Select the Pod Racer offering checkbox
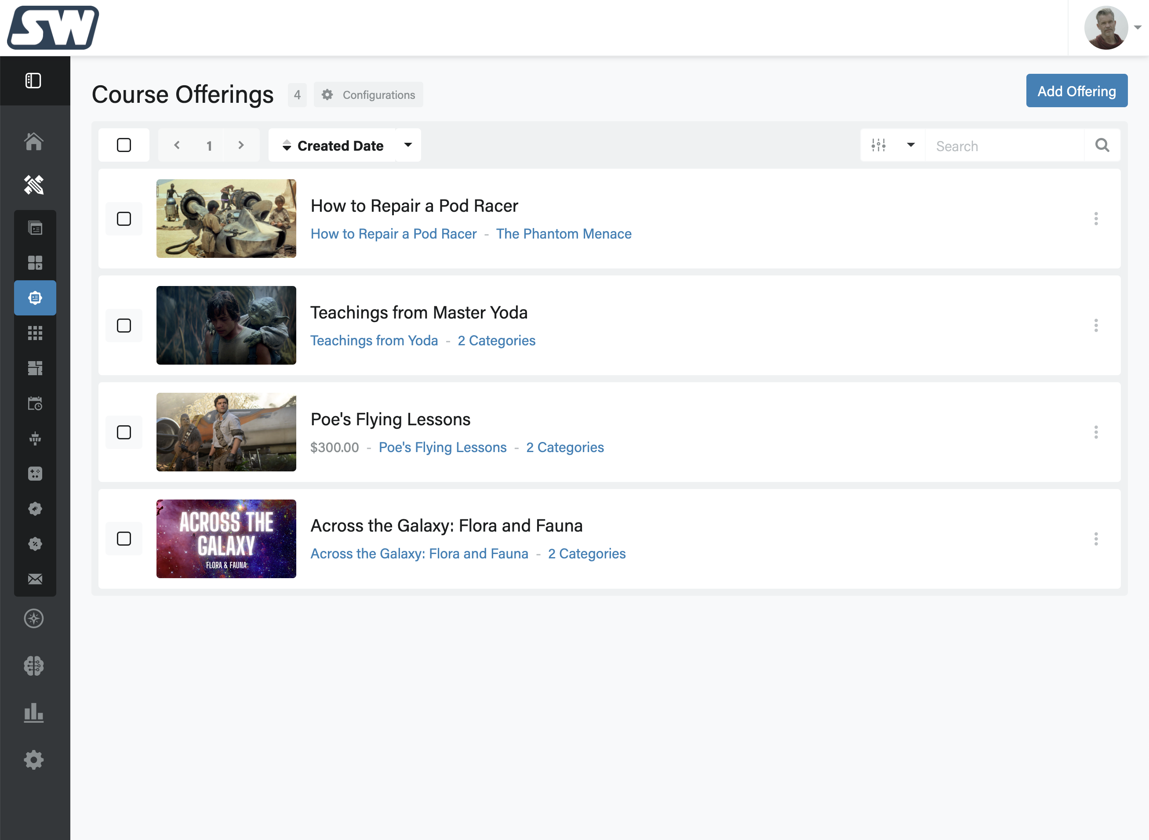This screenshot has width=1149, height=840. tap(124, 219)
